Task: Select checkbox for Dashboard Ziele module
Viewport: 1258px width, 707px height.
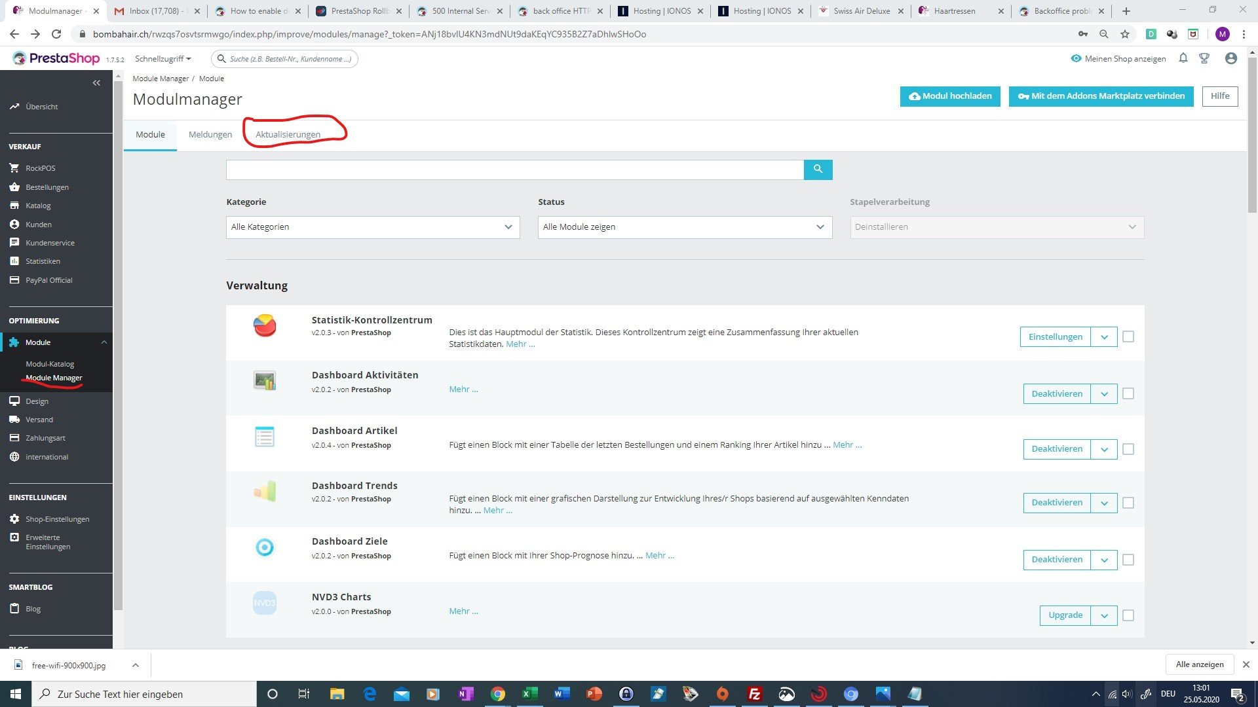Action: (x=1128, y=560)
